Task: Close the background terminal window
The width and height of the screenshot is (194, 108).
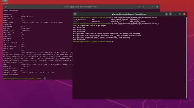Action: coord(157,7)
